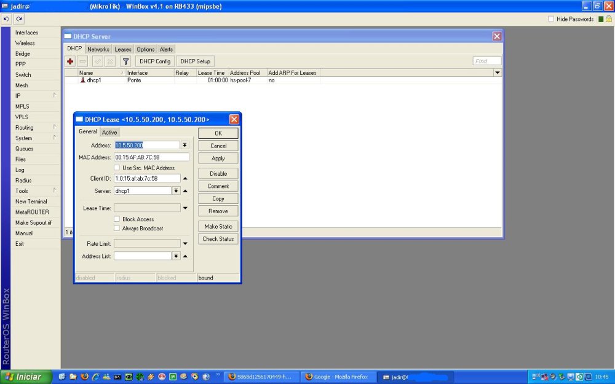
Task: Switch to the Leases tab
Action: click(x=123, y=49)
